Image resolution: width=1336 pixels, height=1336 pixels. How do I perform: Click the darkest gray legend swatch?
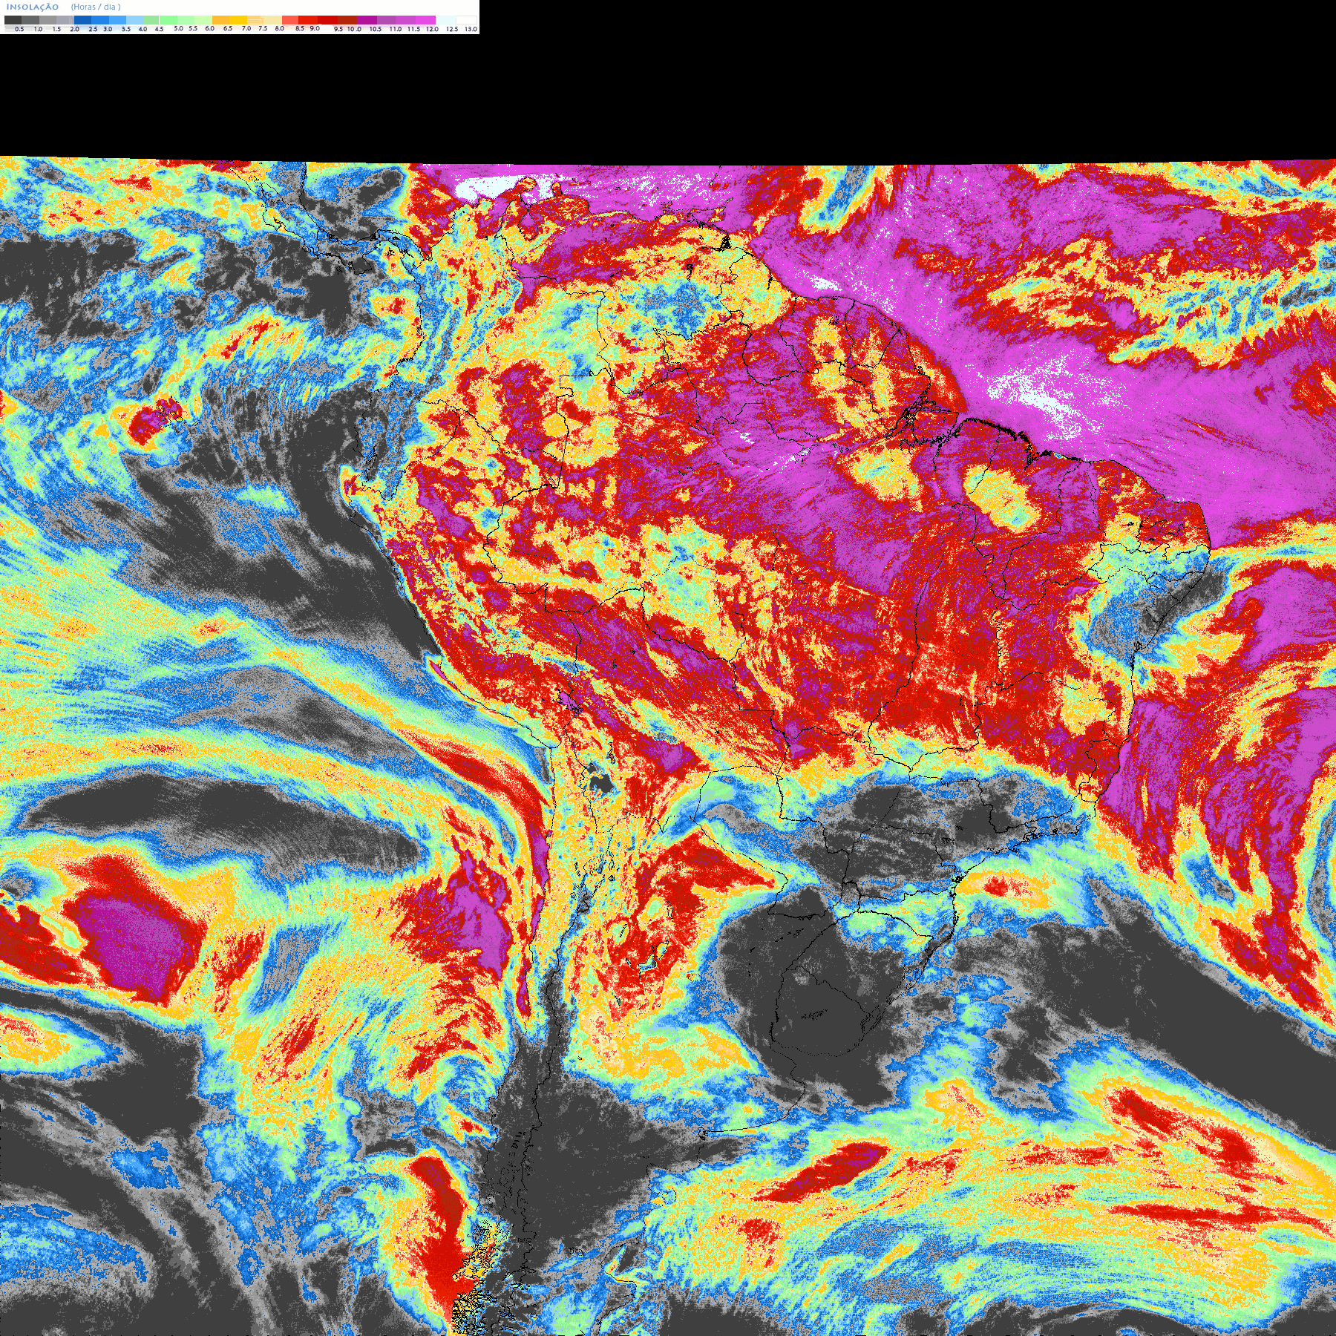(x=13, y=20)
